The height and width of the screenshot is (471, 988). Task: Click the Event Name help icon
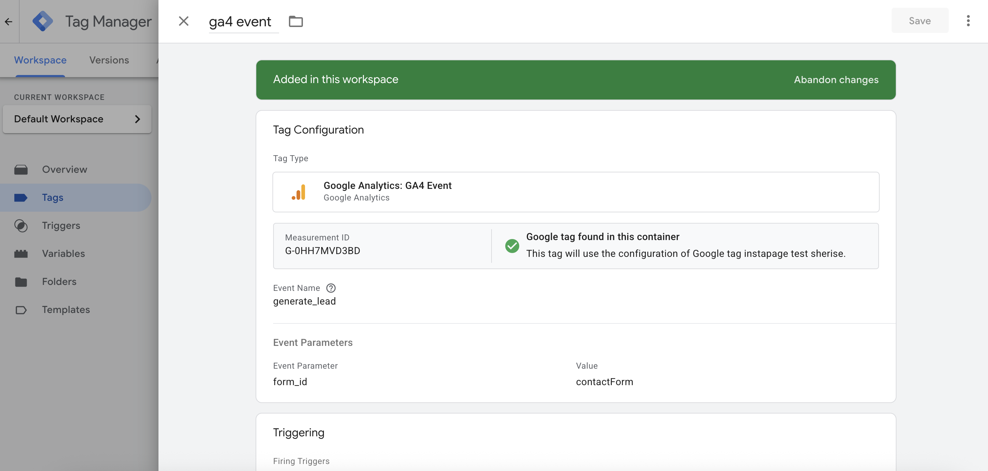pyautogui.click(x=331, y=288)
